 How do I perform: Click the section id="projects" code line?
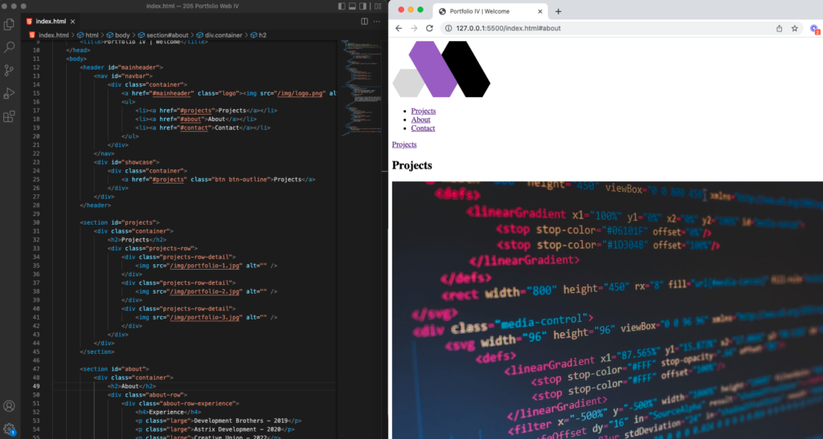pyautogui.click(x=120, y=222)
